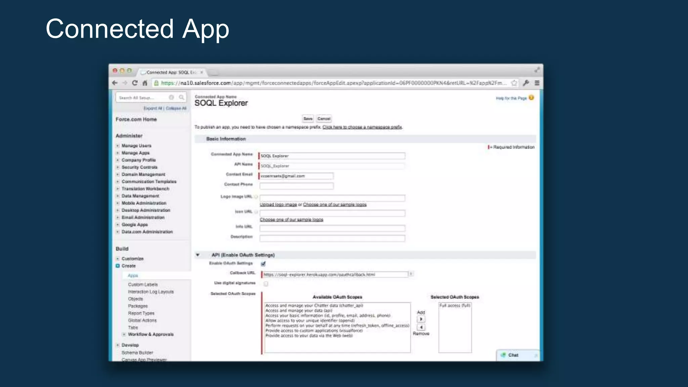This screenshot has height=387, width=688.
Task: Click the Save button
Action: pyautogui.click(x=308, y=119)
